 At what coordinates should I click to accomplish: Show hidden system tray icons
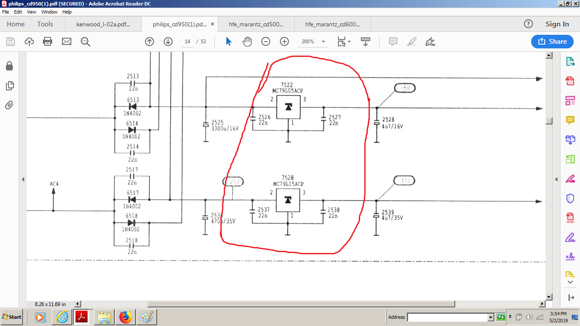click(x=510, y=317)
